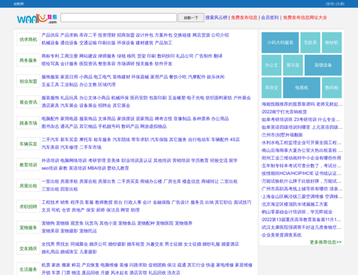Select the 宠物服务 category tab

pos(29,227)
